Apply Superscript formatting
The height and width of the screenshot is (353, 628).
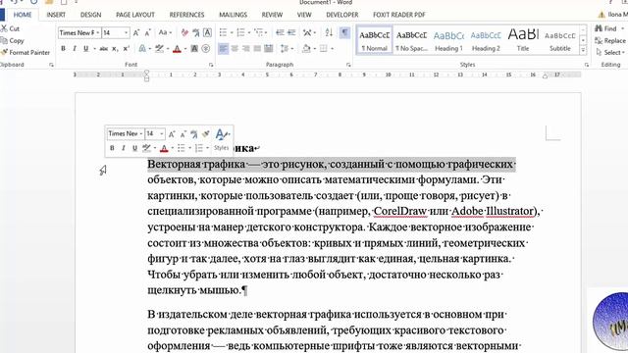(x=127, y=49)
